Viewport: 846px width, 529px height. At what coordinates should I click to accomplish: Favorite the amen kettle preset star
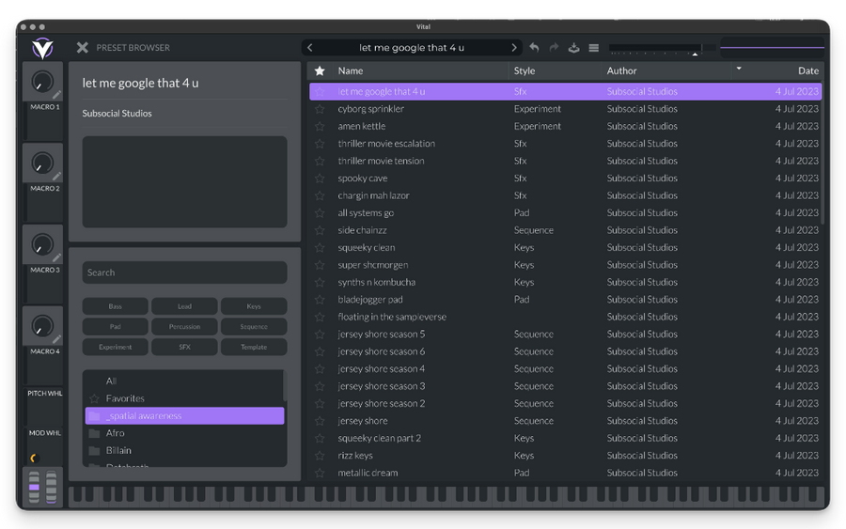coord(320,126)
